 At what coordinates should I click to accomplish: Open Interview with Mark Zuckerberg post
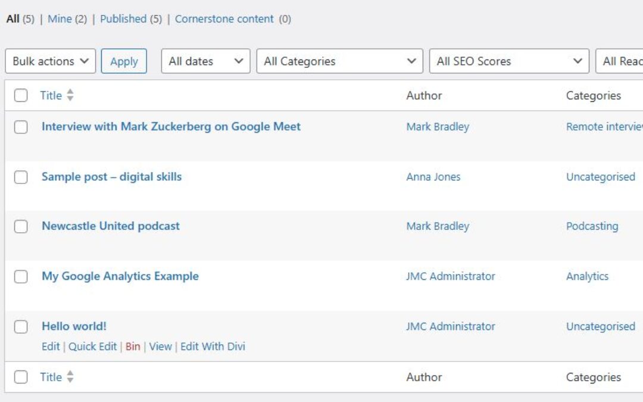tap(171, 126)
